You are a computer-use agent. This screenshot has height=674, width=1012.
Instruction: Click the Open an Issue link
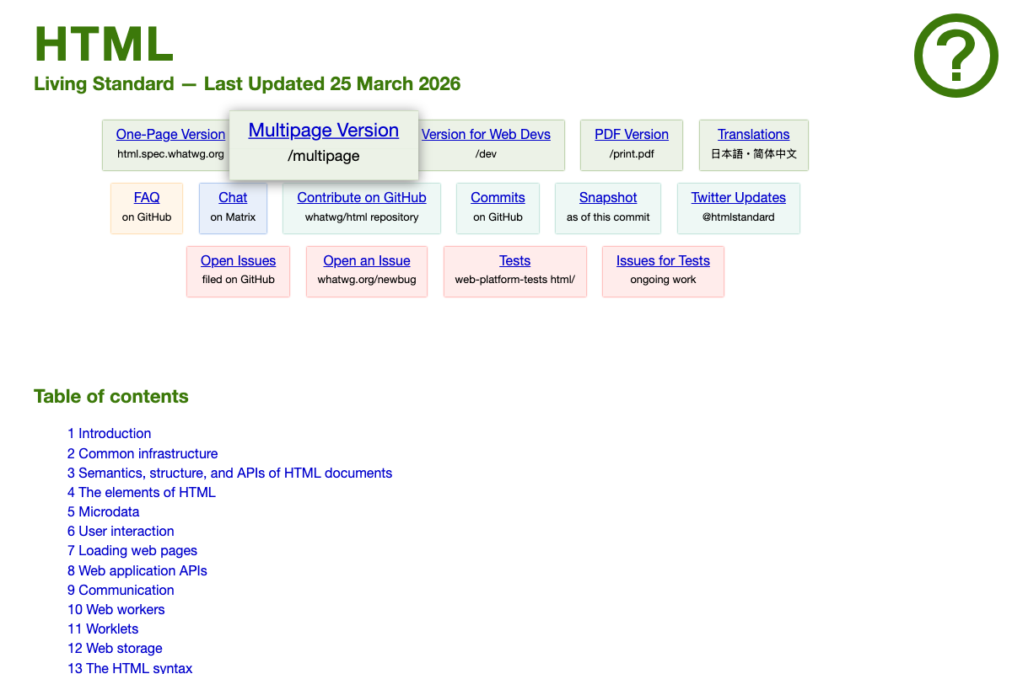(x=367, y=260)
